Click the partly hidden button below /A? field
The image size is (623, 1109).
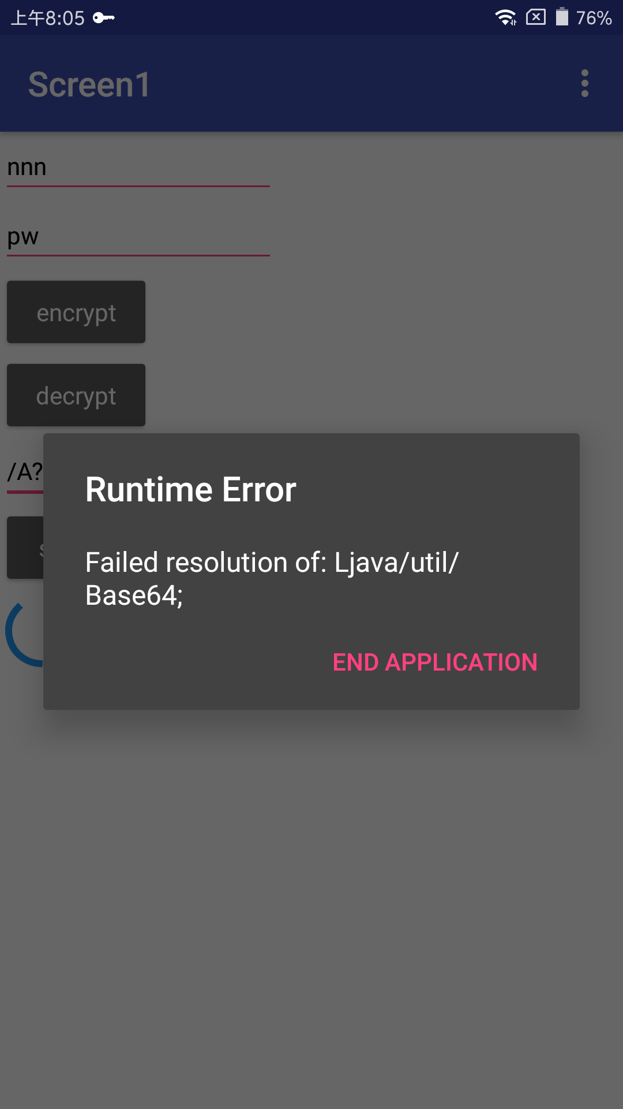(25, 548)
